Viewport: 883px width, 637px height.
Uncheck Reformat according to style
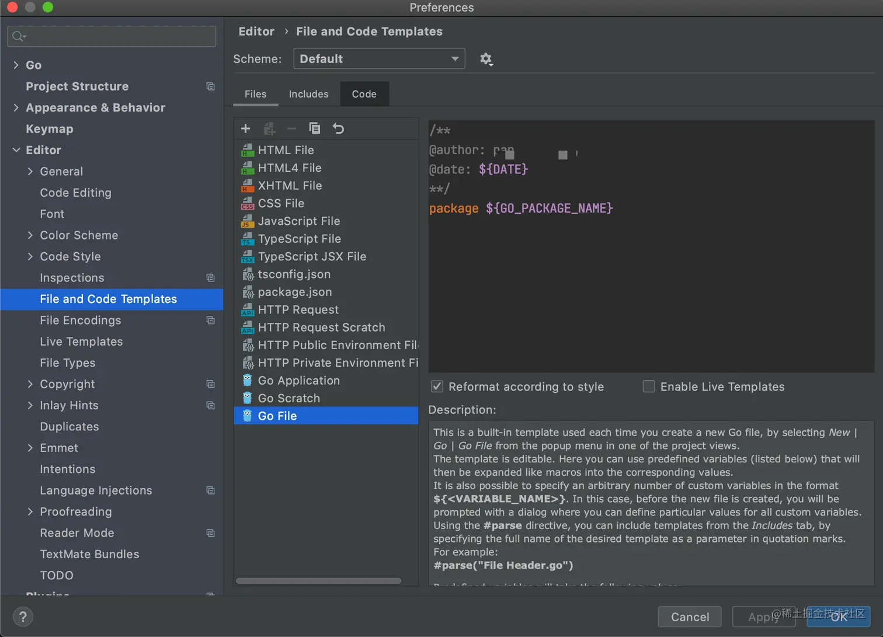437,387
